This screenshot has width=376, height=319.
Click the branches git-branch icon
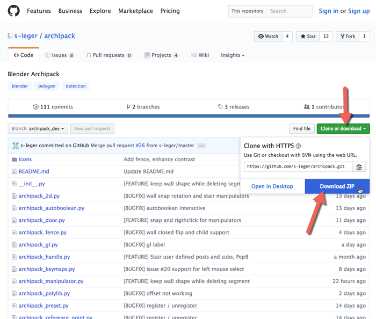(x=128, y=107)
